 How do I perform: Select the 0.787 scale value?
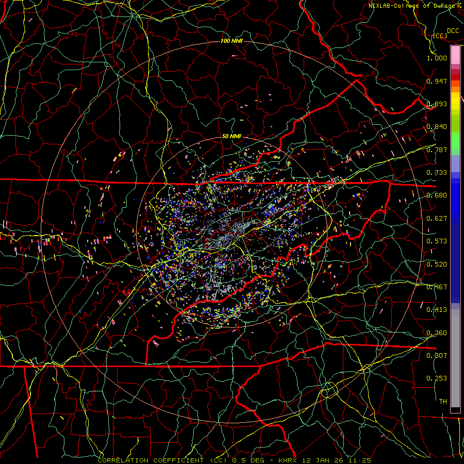pyautogui.click(x=437, y=150)
